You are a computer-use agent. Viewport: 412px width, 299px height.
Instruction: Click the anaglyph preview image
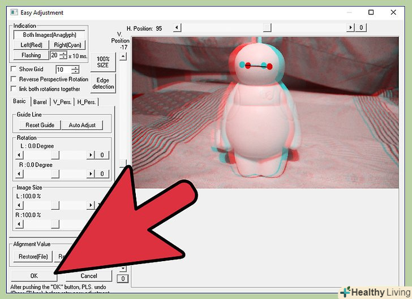click(265, 112)
